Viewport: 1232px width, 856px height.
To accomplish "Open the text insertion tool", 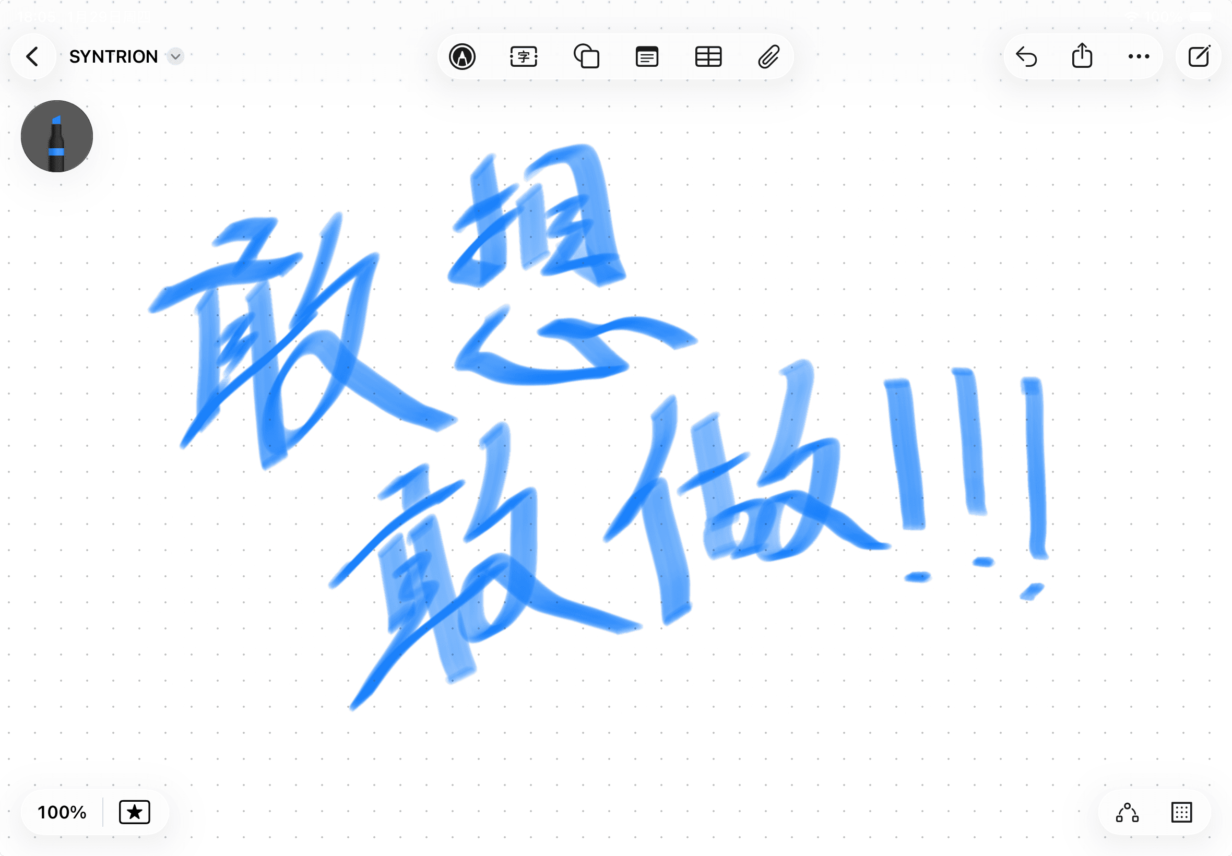I will (524, 56).
